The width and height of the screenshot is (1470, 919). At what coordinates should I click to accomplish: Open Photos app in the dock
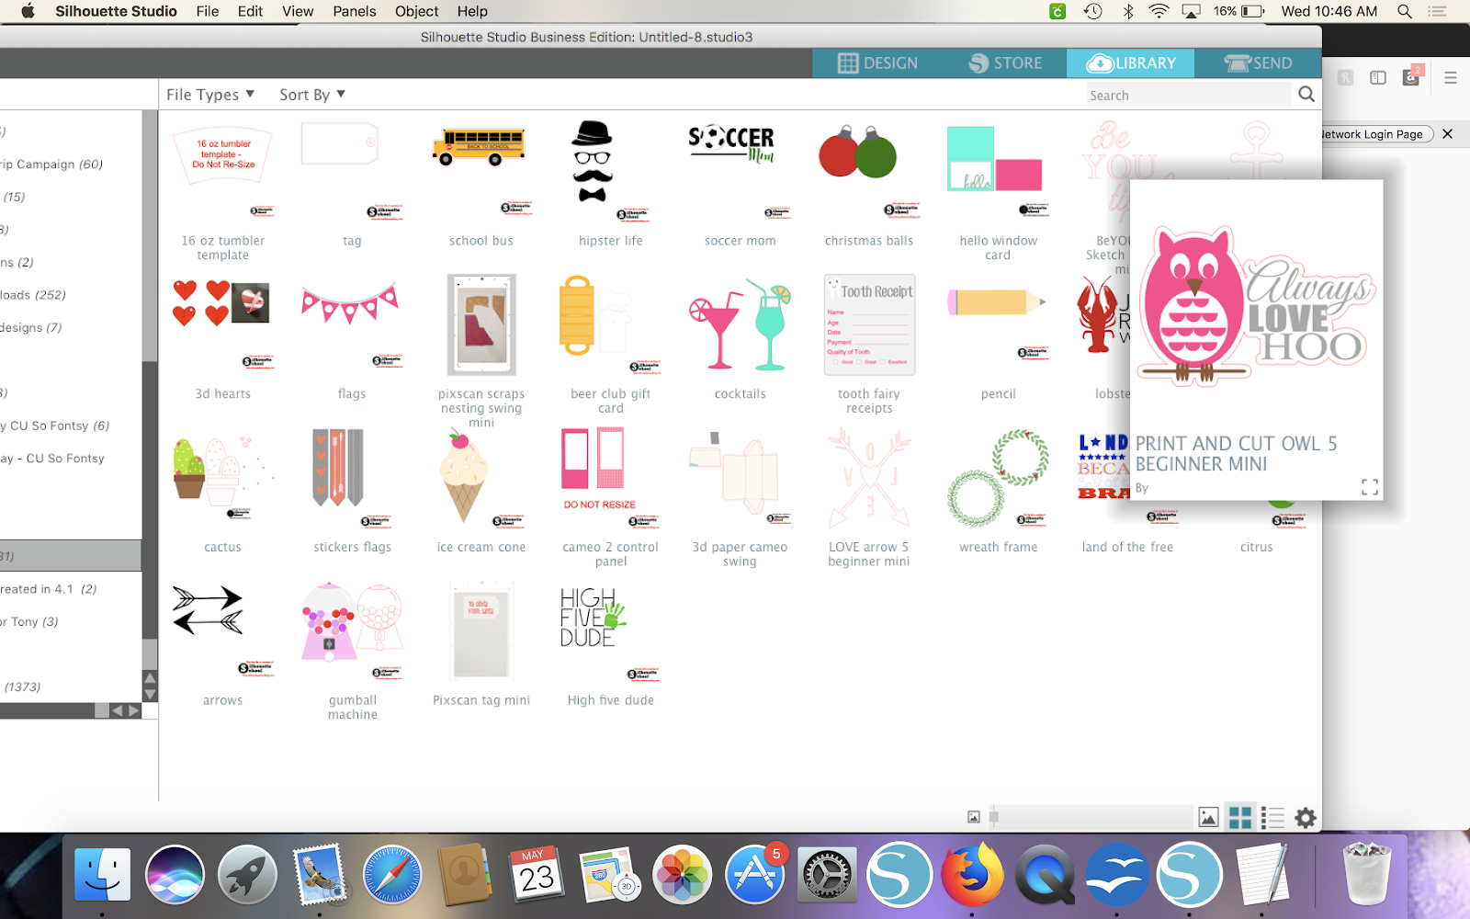coord(682,874)
